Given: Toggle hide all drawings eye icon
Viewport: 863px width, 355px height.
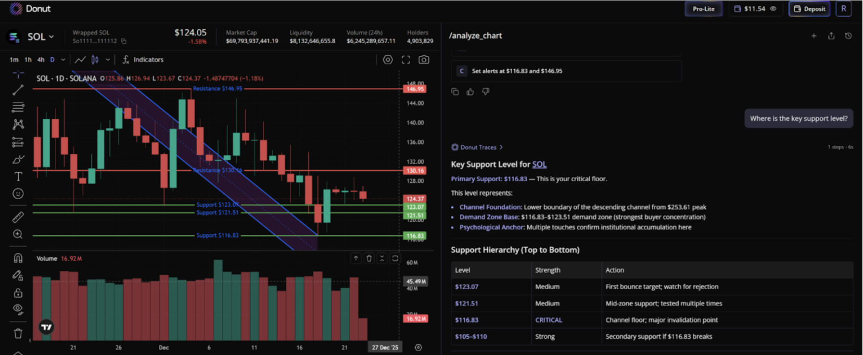Looking at the screenshot, I should [18, 309].
